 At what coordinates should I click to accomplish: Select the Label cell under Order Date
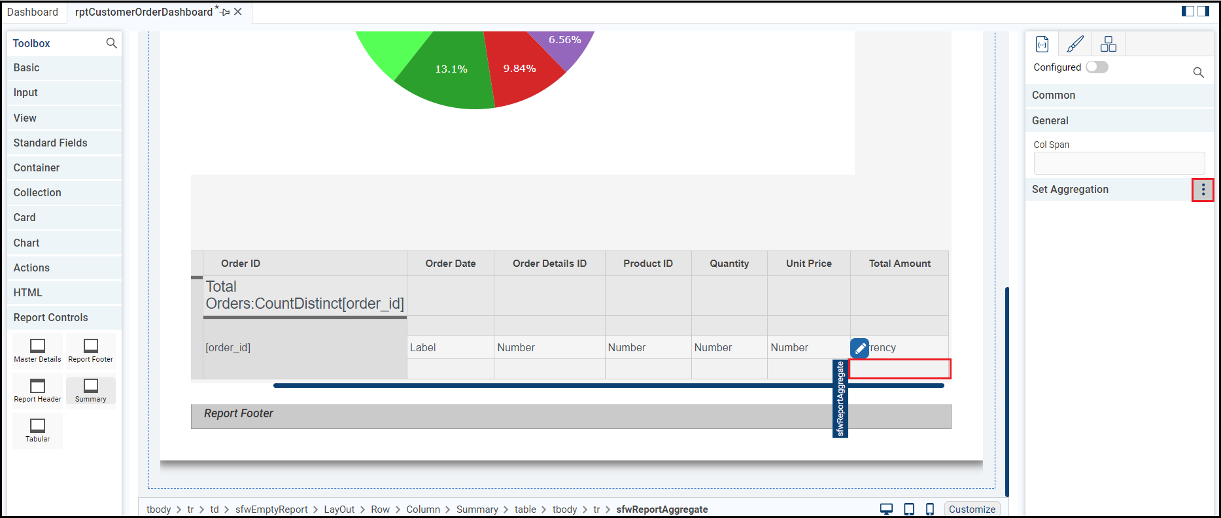pyautogui.click(x=451, y=348)
